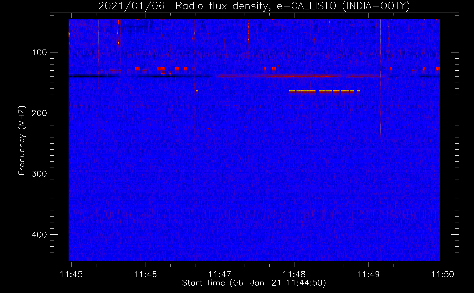Click the 400 MHz frequency tick label
The width and height of the screenshot is (474, 293).
[x=39, y=235]
